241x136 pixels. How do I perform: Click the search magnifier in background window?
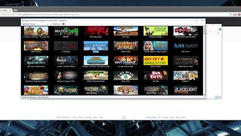click(x=218, y=33)
